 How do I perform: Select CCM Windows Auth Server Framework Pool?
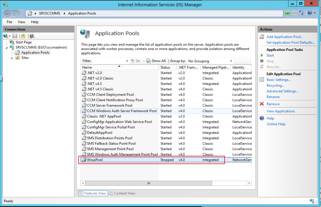click(166, 111)
